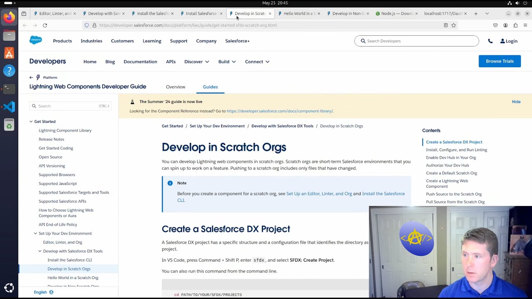Collapse Set Up Your Dev Environment section
This screenshot has width=532, height=299.
point(35,233)
